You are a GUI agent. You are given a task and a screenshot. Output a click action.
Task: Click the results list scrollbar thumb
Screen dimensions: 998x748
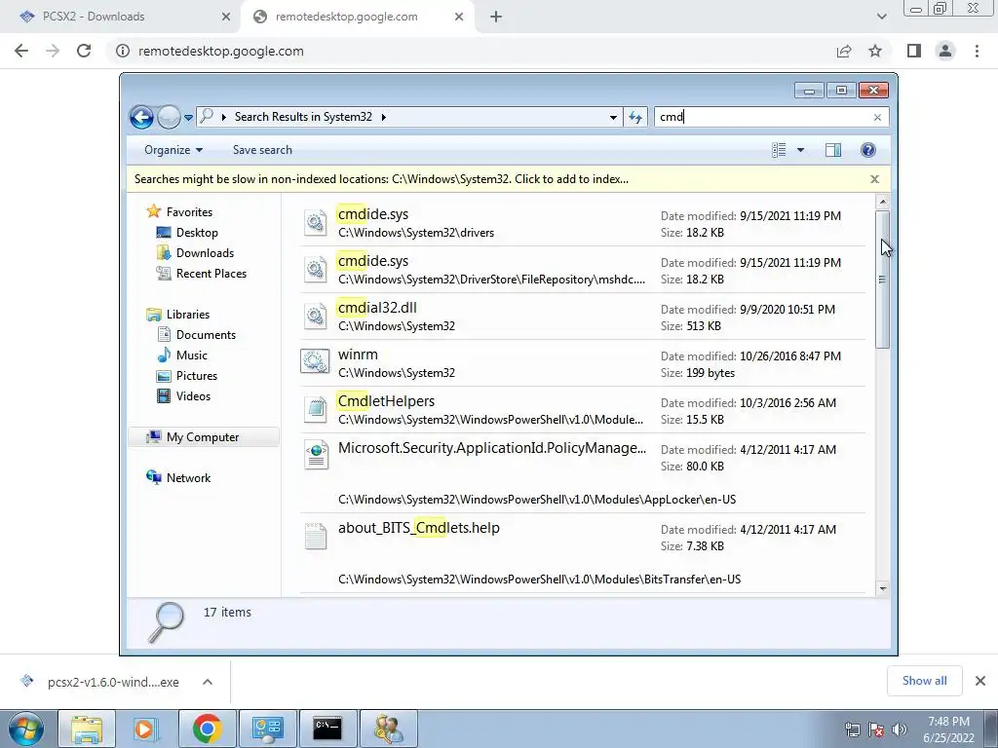click(x=882, y=280)
